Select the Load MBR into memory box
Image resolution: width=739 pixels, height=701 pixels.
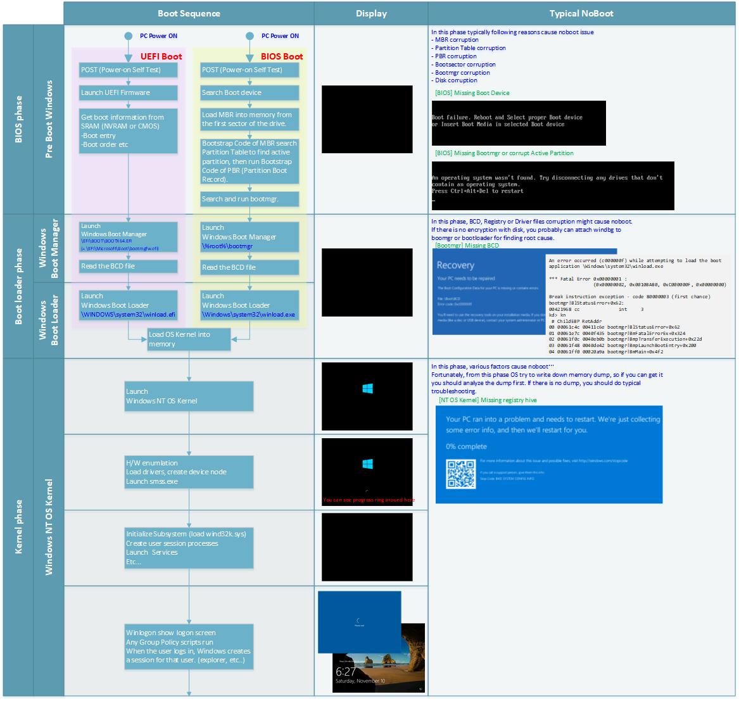pyautogui.click(x=249, y=119)
